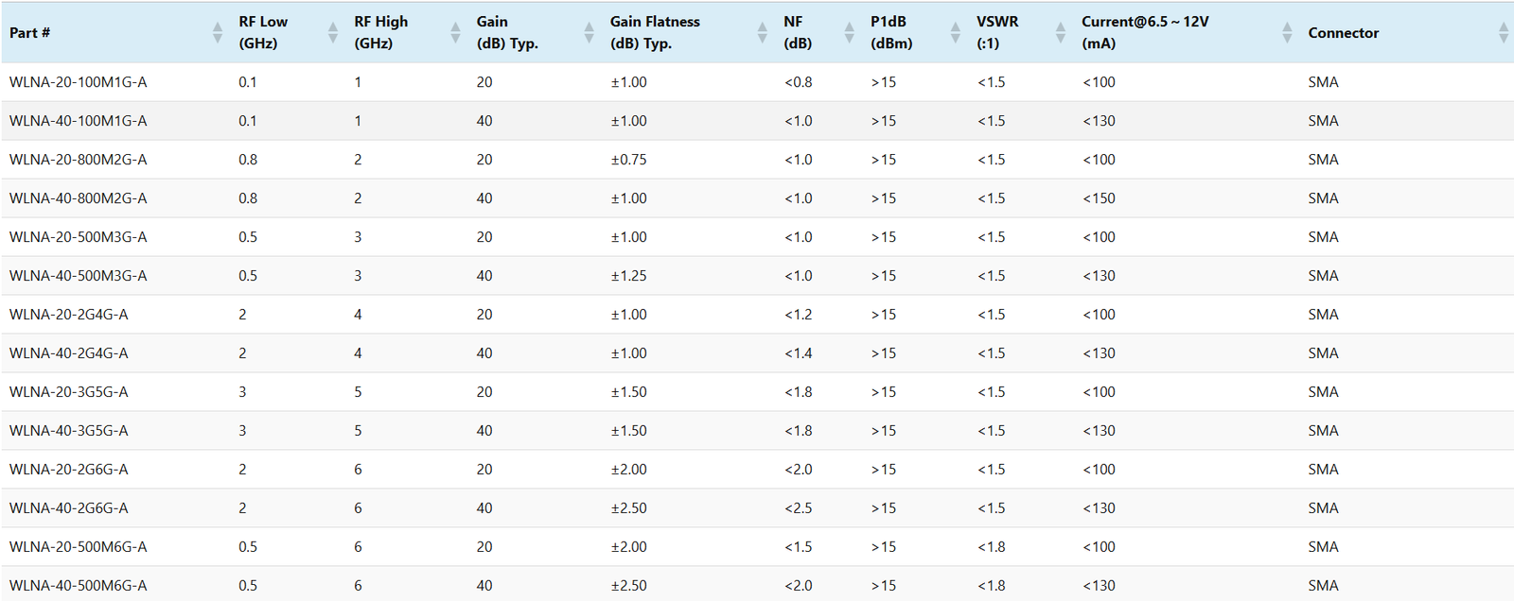Sort by the VSWR column arrows
The image size is (1514, 601).
point(1060,33)
